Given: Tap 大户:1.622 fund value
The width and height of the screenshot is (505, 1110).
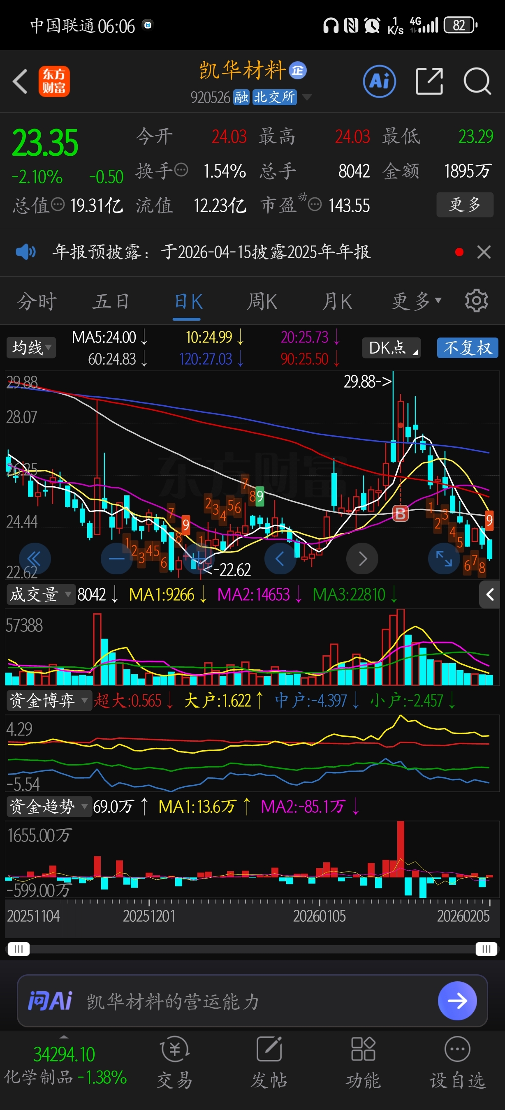Looking at the screenshot, I should 223,701.
